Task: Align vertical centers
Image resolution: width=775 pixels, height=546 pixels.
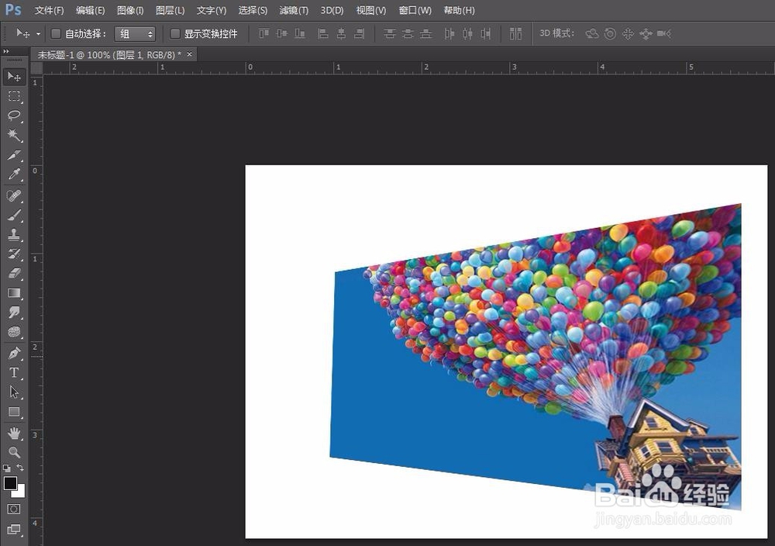Action: pos(282,33)
